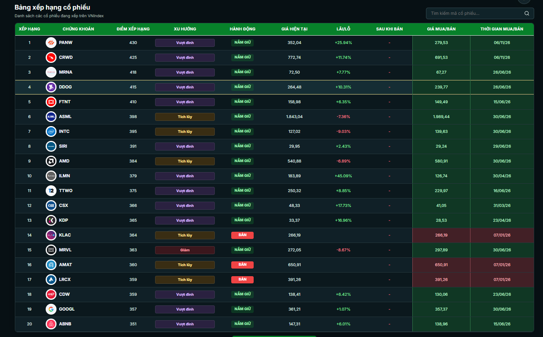Screen dimensions: 543x337
Task: Click the THỜI GIAN MUA/BÁN column header
Action: pyautogui.click(x=502, y=29)
